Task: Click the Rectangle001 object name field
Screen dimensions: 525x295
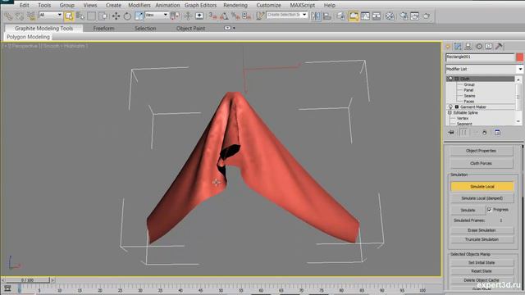Action: click(480, 57)
